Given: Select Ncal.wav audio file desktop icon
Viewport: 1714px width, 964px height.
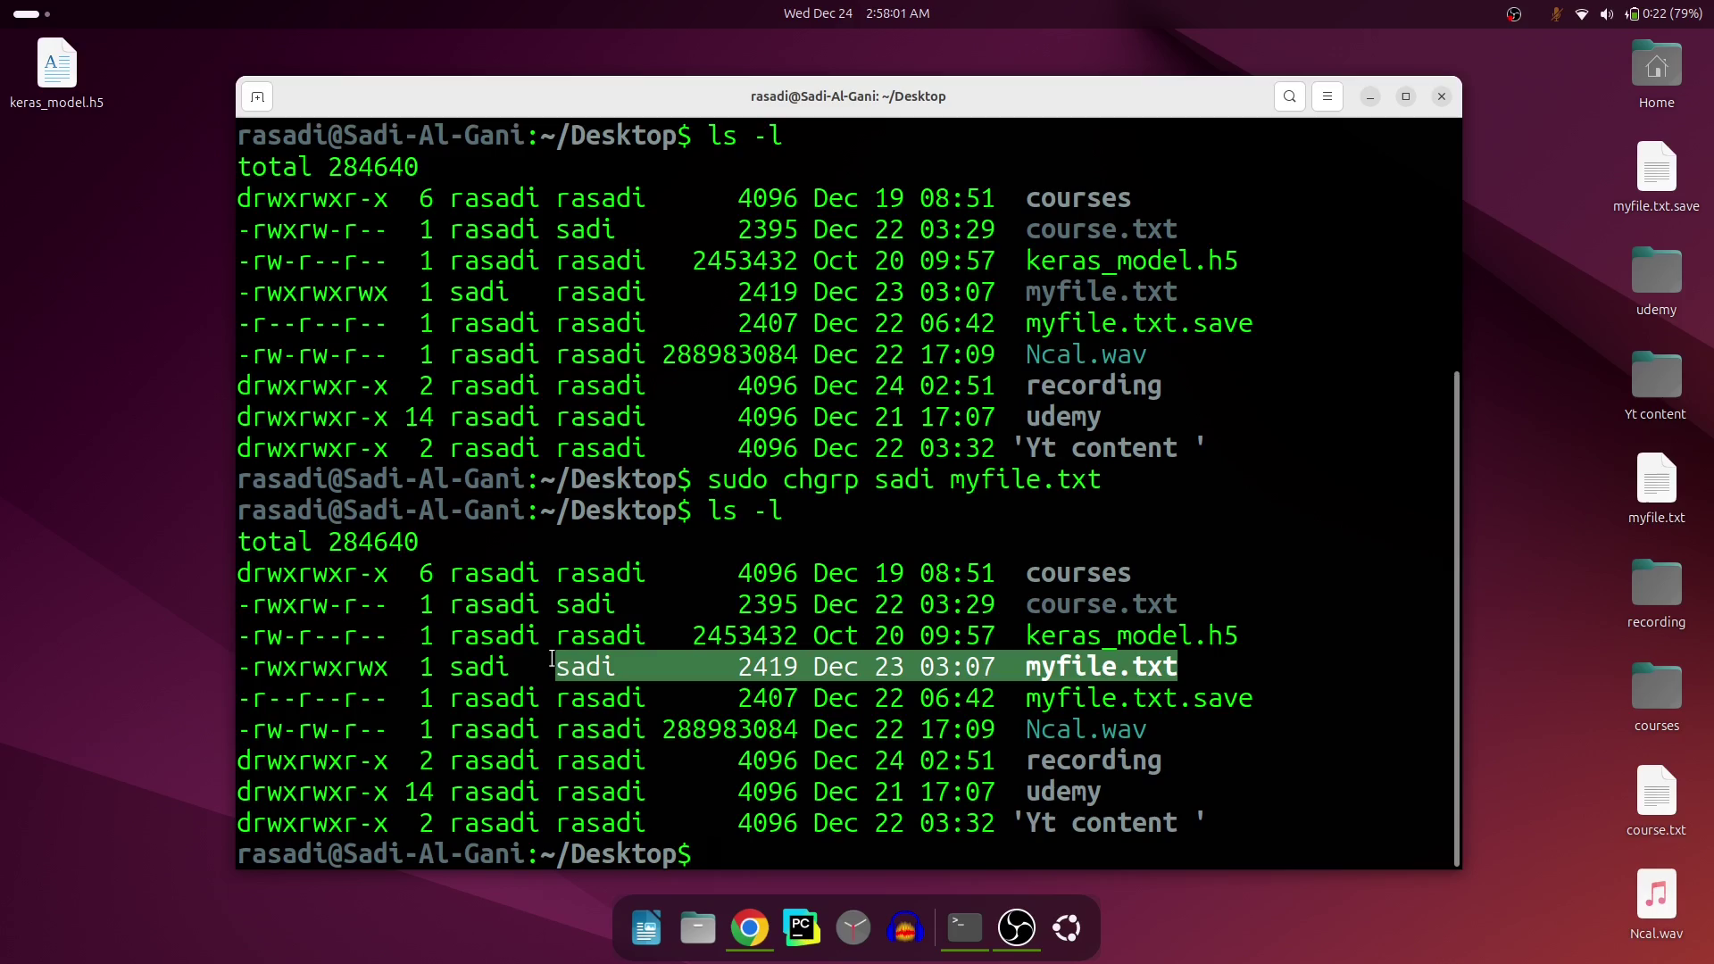Looking at the screenshot, I should click(1656, 904).
